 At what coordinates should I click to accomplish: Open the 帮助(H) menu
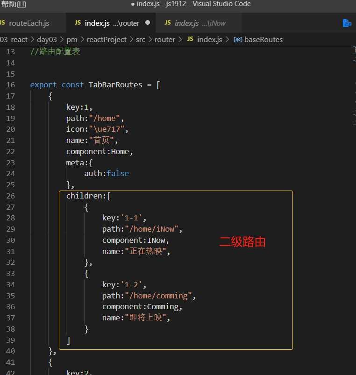14,4
